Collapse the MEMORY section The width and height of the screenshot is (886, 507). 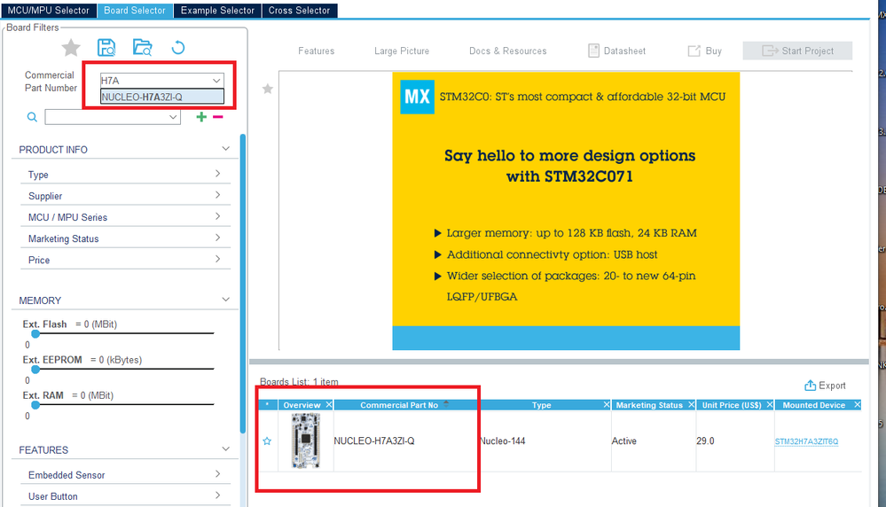click(x=225, y=300)
